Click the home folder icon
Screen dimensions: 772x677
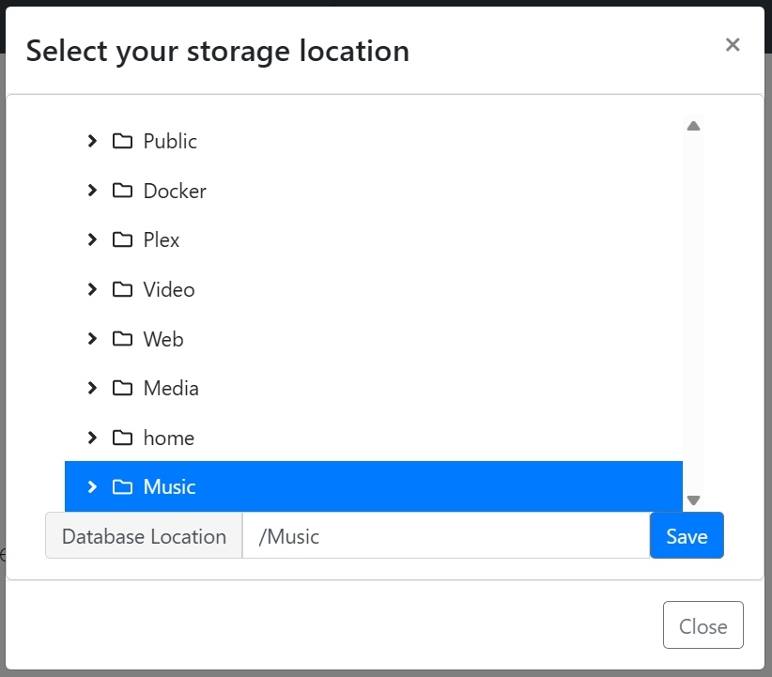122,438
